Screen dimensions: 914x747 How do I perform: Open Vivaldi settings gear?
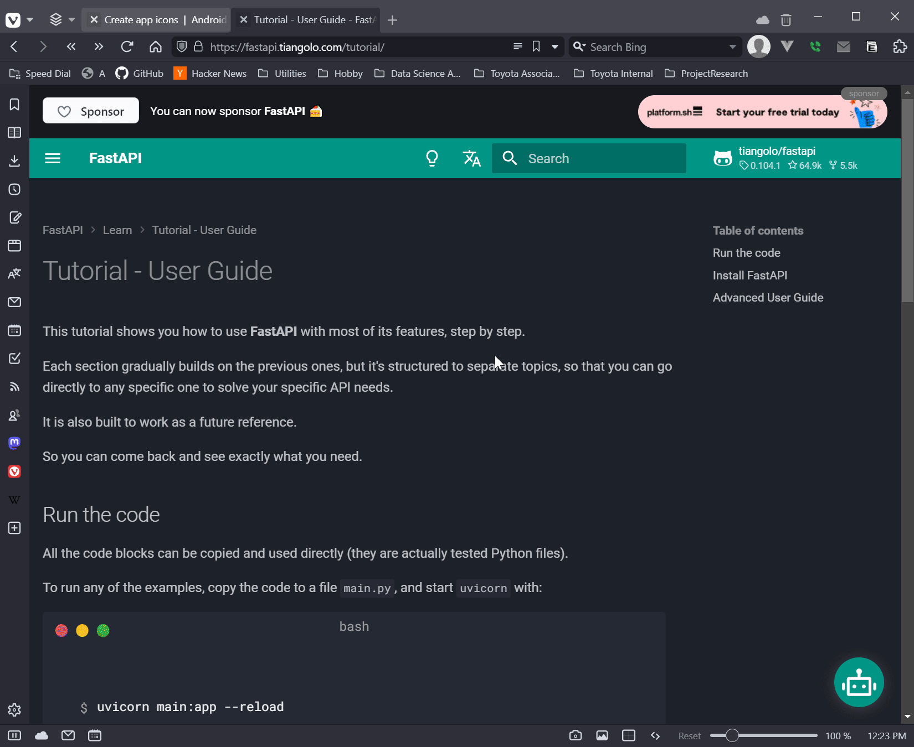[x=14, y=710]
